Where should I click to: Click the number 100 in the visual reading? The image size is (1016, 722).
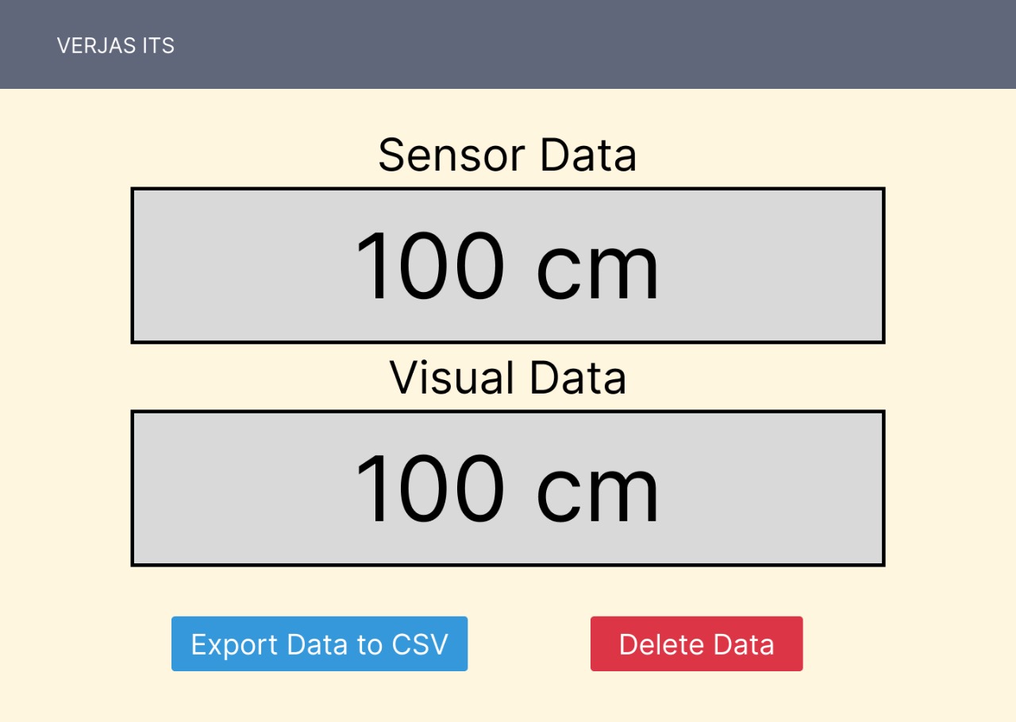pos(429,488)
